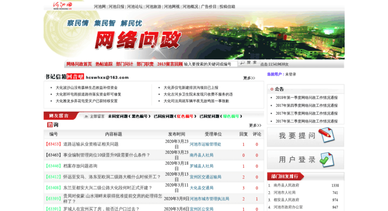388x211 pixels.
Task: Open article 大化古河乡卫生院未发现只收费不服务
Action: (x=198, y=94)
